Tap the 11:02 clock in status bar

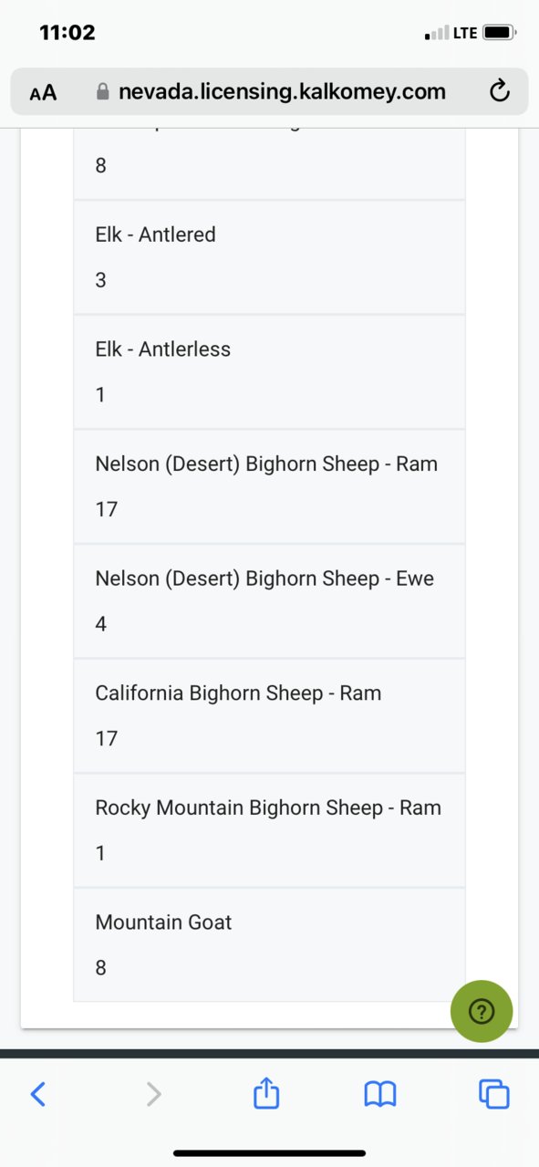coord(67,33)
